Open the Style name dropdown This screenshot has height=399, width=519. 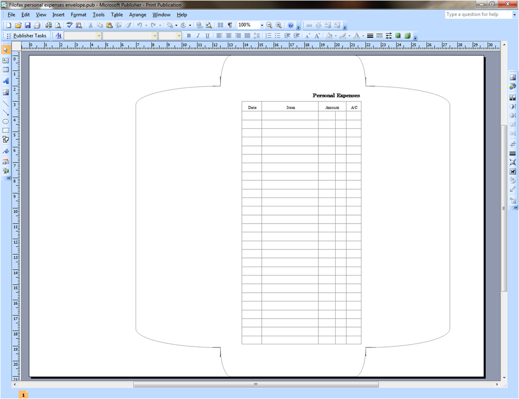(x=99, y=35)
